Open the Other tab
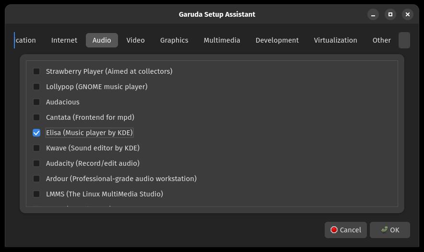This screenshot has width=424, height=252. pos(381,40)
